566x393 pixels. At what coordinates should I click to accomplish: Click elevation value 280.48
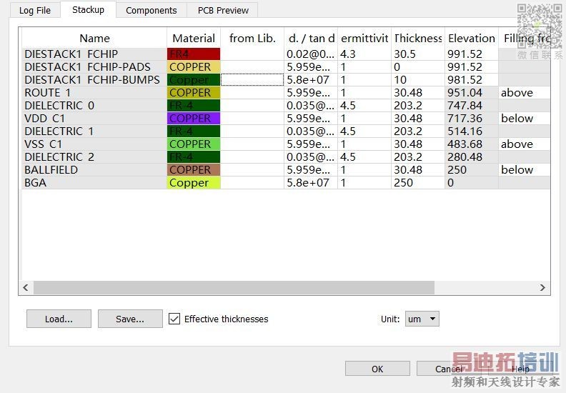click(465, 157)
